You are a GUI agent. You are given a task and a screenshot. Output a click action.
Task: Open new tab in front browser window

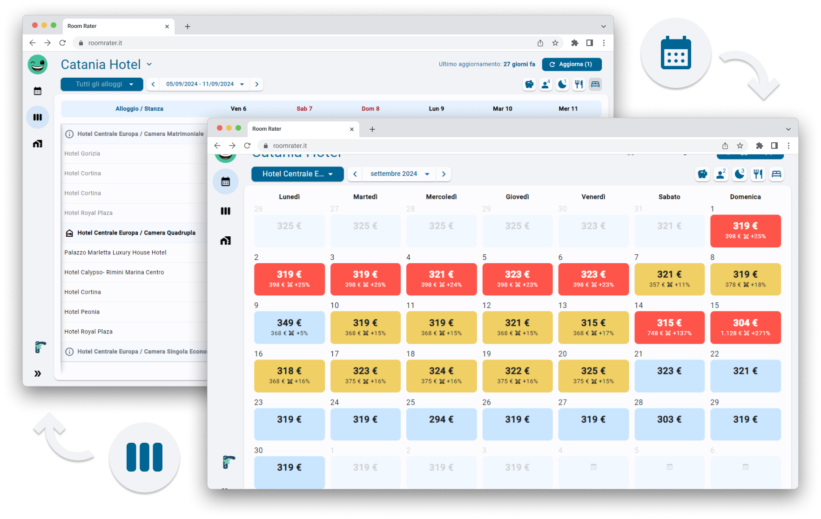tap(372, 129)
